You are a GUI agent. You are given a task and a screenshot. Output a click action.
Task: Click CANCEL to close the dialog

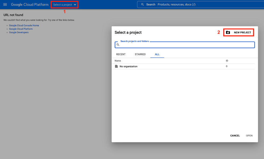(x=235, y=136)
